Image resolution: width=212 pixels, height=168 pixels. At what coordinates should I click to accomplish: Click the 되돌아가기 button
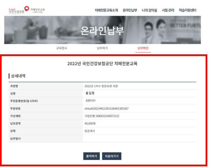[112, 156]
